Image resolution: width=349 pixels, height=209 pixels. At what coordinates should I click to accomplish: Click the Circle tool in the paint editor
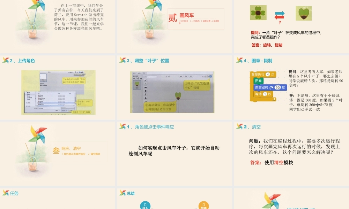[x=145, y=91]
